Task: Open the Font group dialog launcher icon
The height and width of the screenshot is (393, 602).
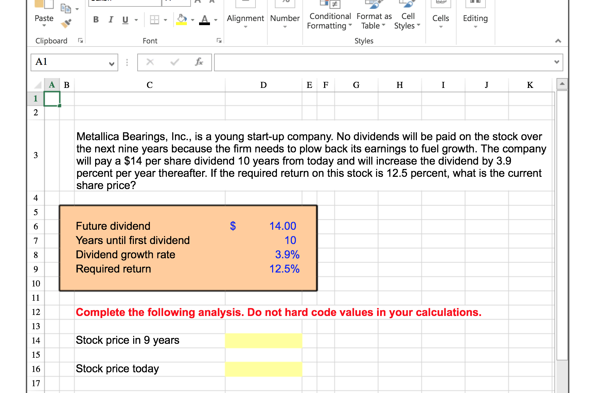Action: pos(219,40)
